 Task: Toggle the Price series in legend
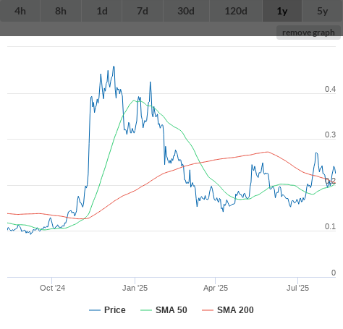[x=107, y=310]
